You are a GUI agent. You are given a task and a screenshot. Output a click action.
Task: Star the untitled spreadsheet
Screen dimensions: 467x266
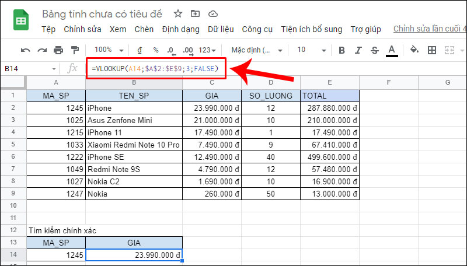pos(178,13)
